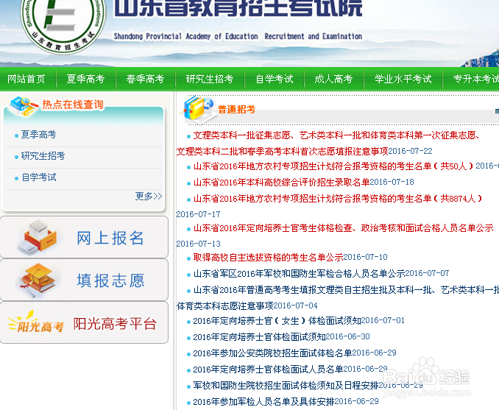Open 本科高校综合评价招生录取名单 link
The height and width of the screenshot is (410, 499).
point(281,183)
